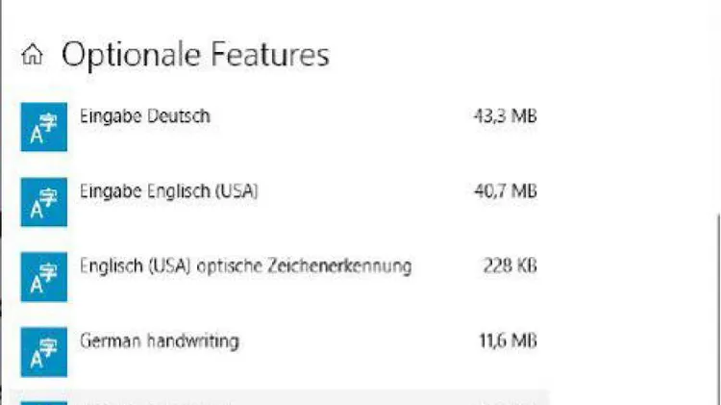Click the Eingabe Deutsch language icon
The width and height of the screenshot is (721, 405).
click(43, 127)
